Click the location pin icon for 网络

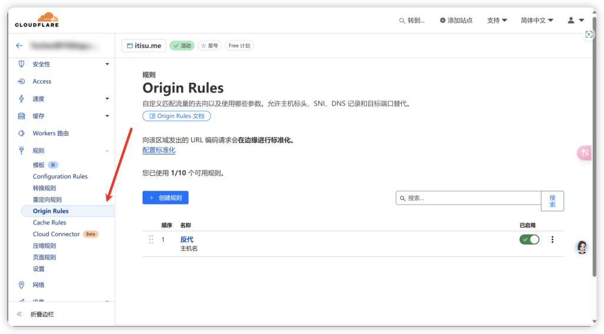coord(21,285)
